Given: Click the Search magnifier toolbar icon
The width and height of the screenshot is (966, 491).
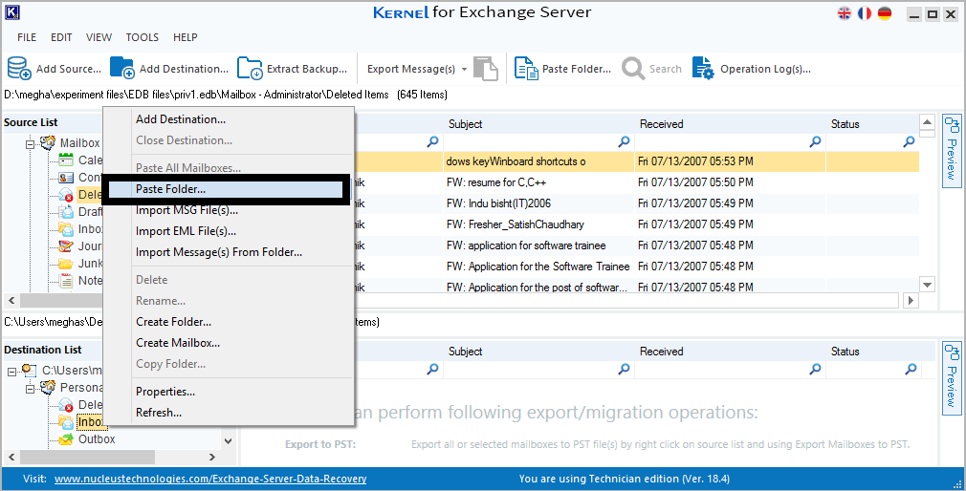Looking at the screenshot, I should [633, 68].
